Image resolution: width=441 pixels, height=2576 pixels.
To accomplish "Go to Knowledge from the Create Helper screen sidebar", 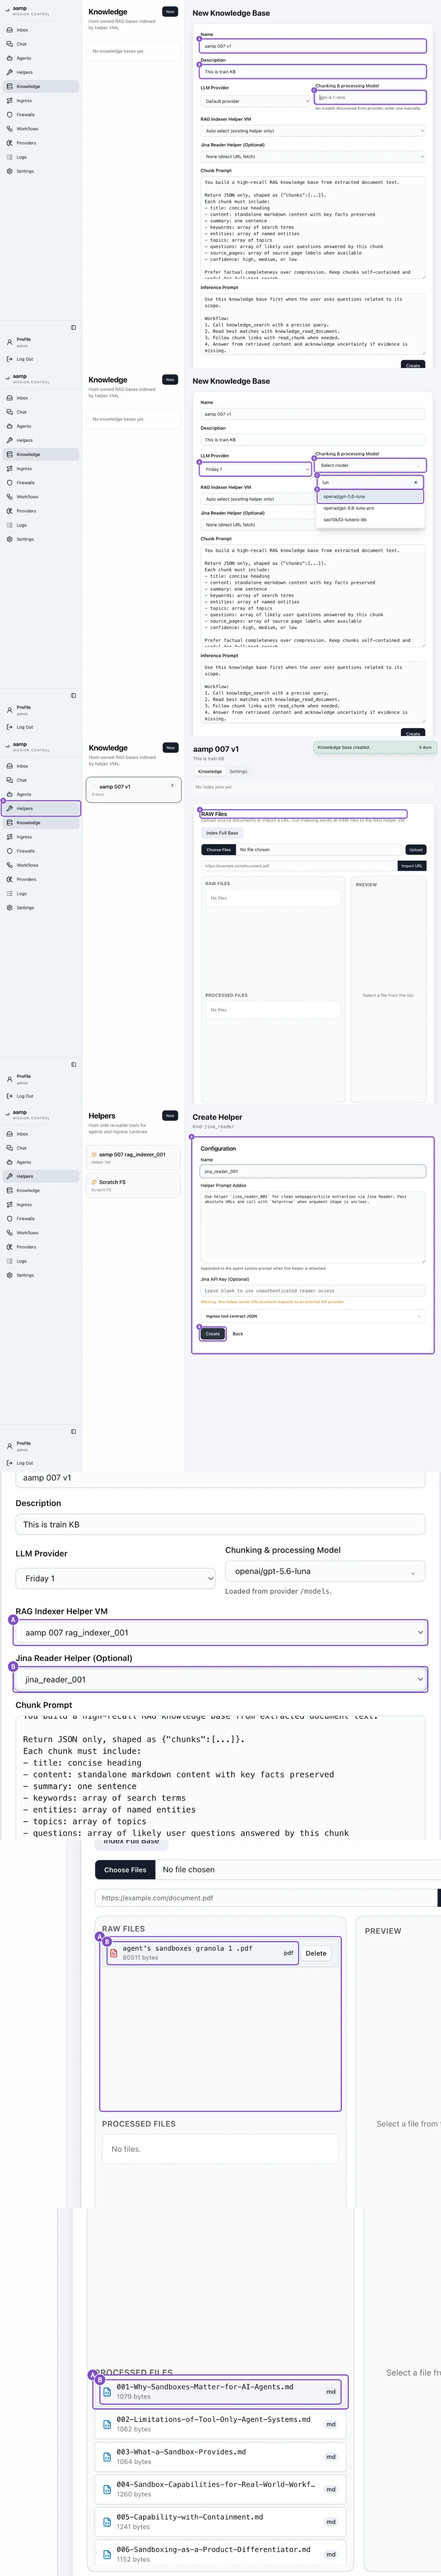I will 40,1190.
